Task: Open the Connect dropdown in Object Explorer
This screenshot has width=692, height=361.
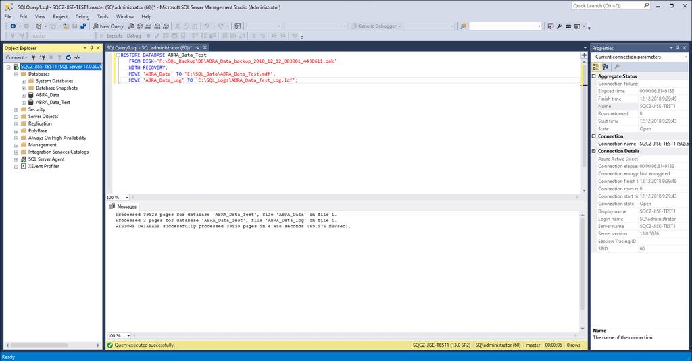Action: pos(16,57)
